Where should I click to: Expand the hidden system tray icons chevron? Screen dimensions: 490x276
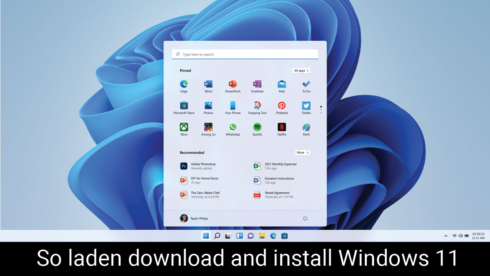[x=446, y=236]
